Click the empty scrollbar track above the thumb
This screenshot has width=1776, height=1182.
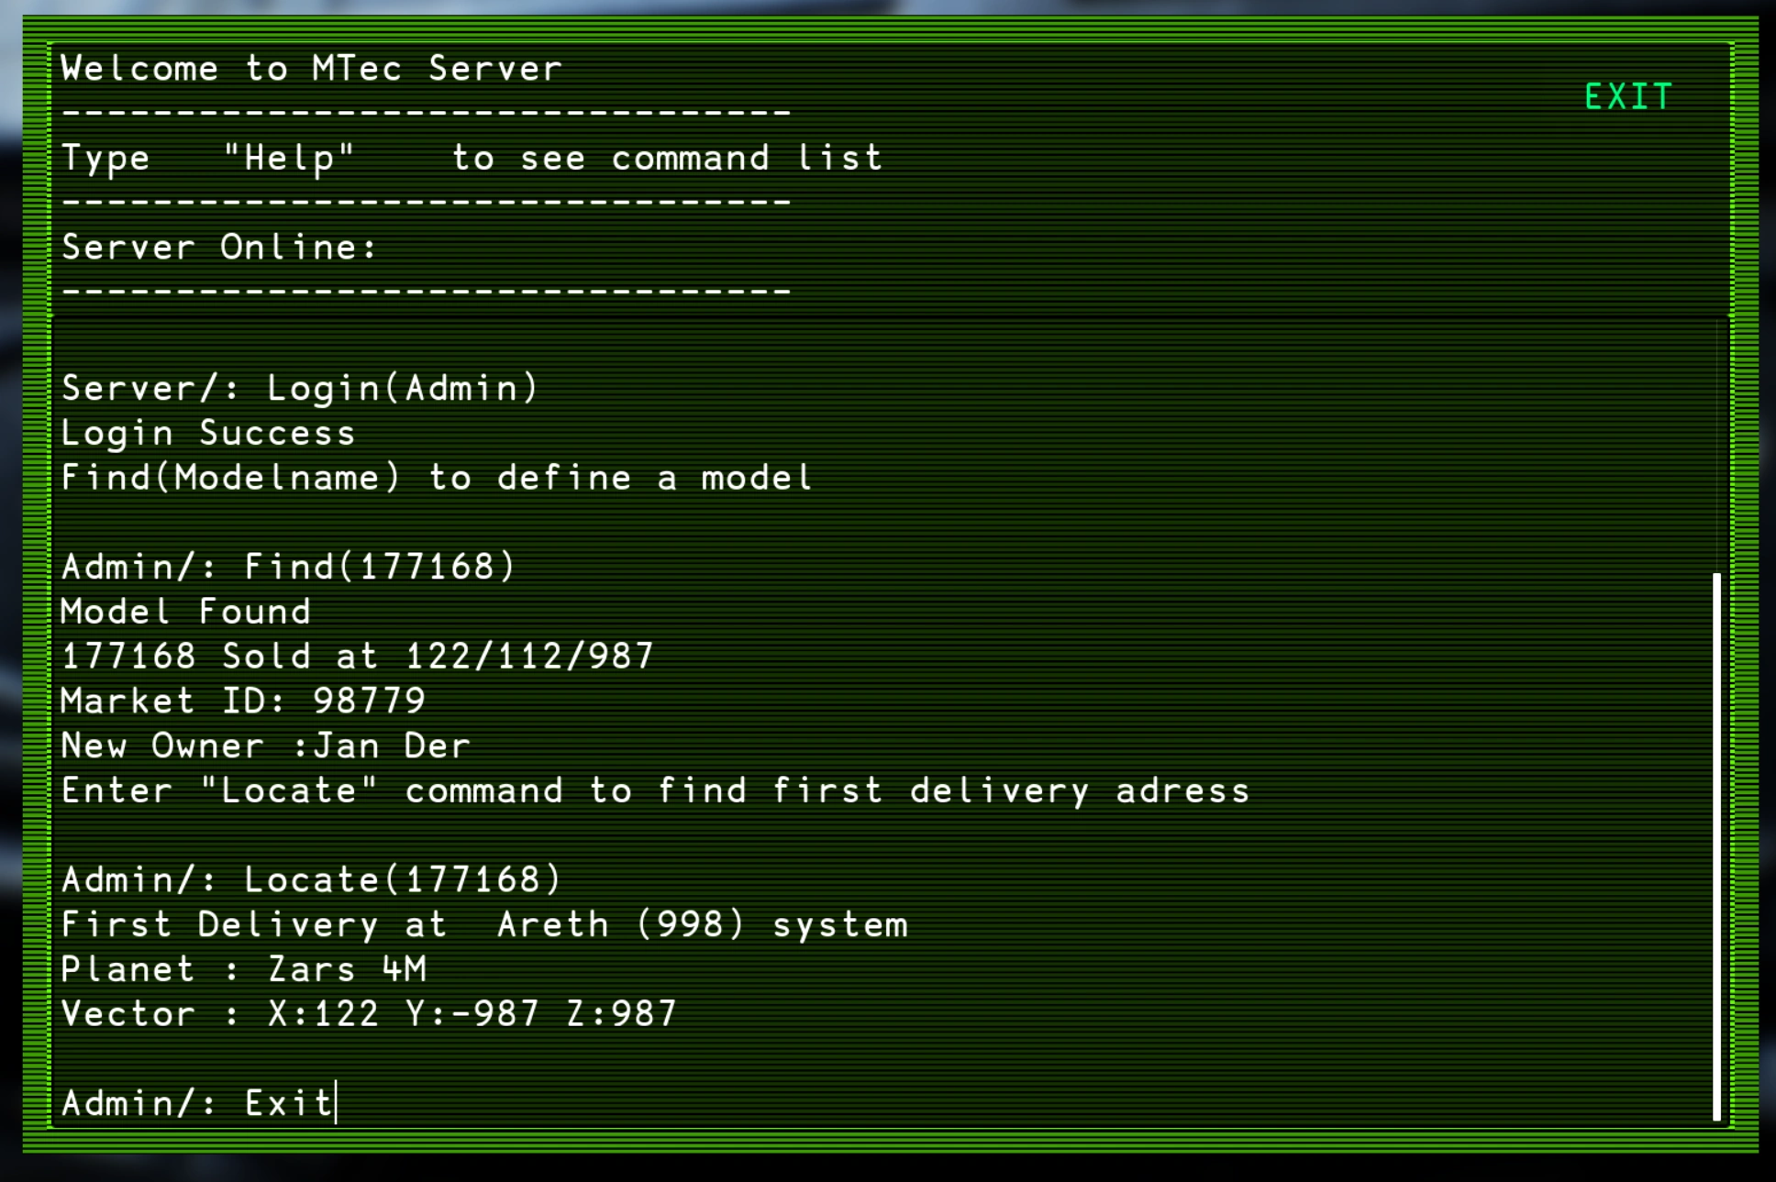coord(1716,440)
